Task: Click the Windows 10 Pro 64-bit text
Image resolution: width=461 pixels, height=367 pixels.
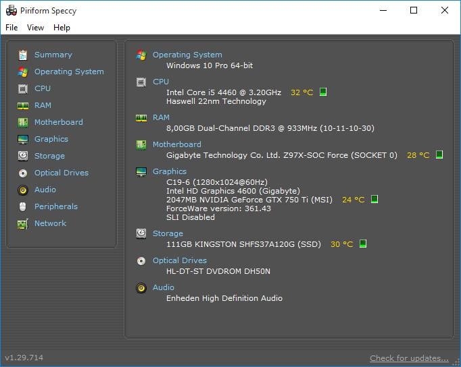Action: 210,65
